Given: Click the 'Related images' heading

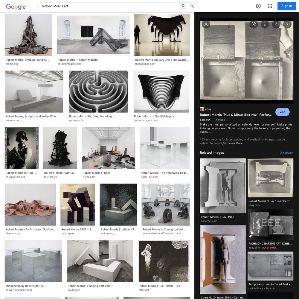Looking at the screenshot, I should click(x=212, y=152).
